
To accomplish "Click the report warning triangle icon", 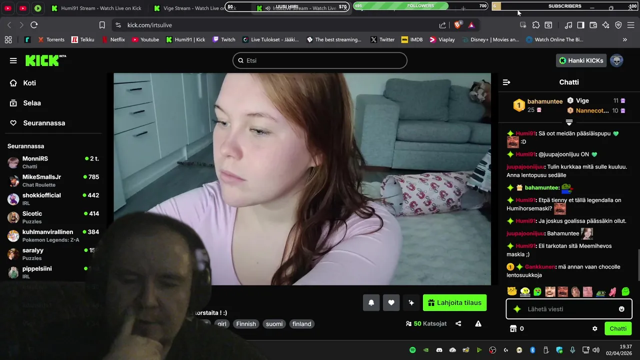I will click(478, 323).
